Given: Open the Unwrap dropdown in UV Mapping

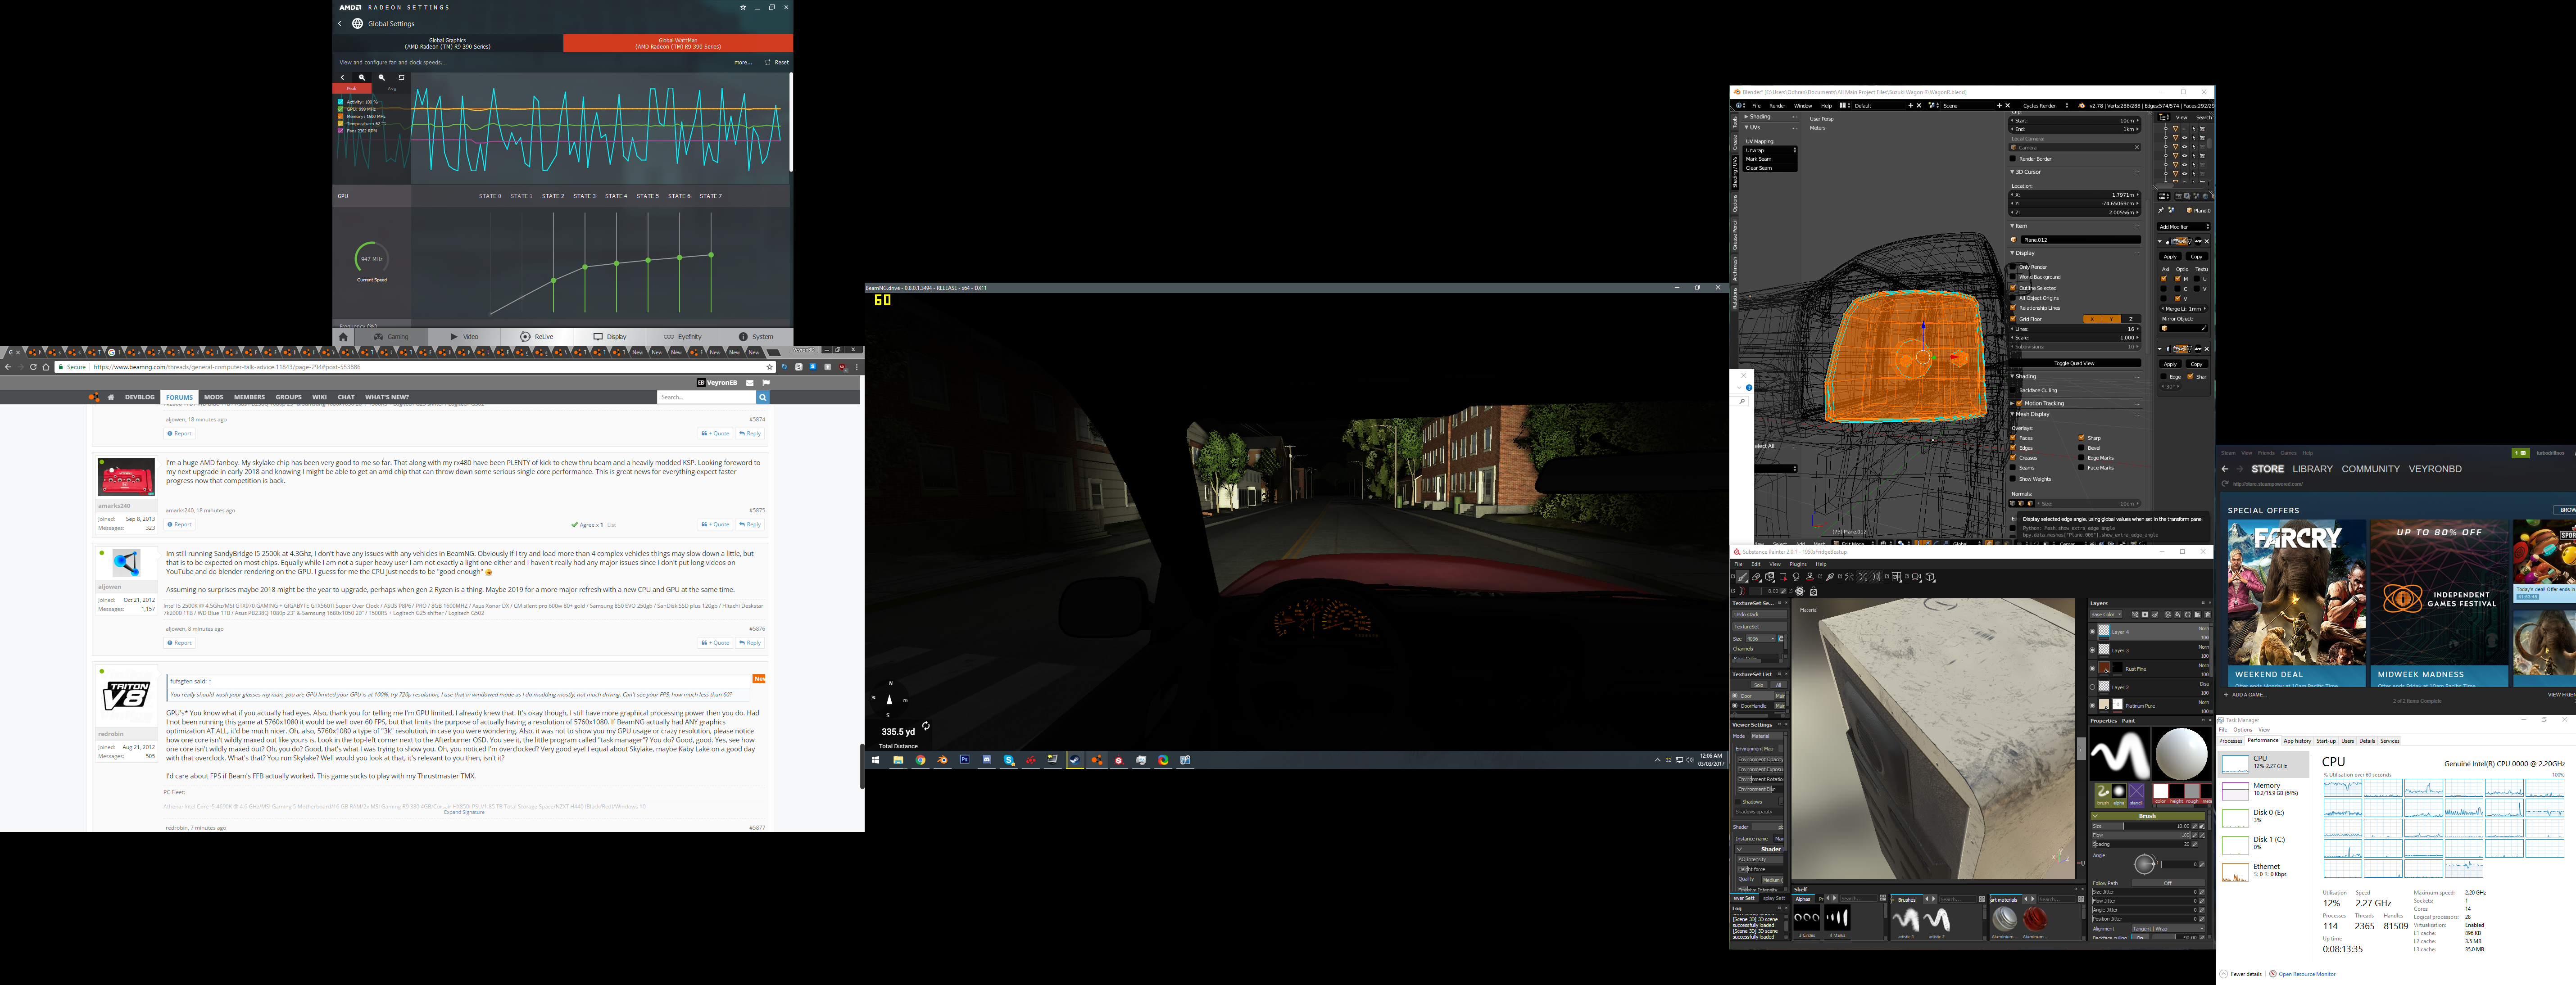Looking at the screenshot, I should [x=1770, y=150].
